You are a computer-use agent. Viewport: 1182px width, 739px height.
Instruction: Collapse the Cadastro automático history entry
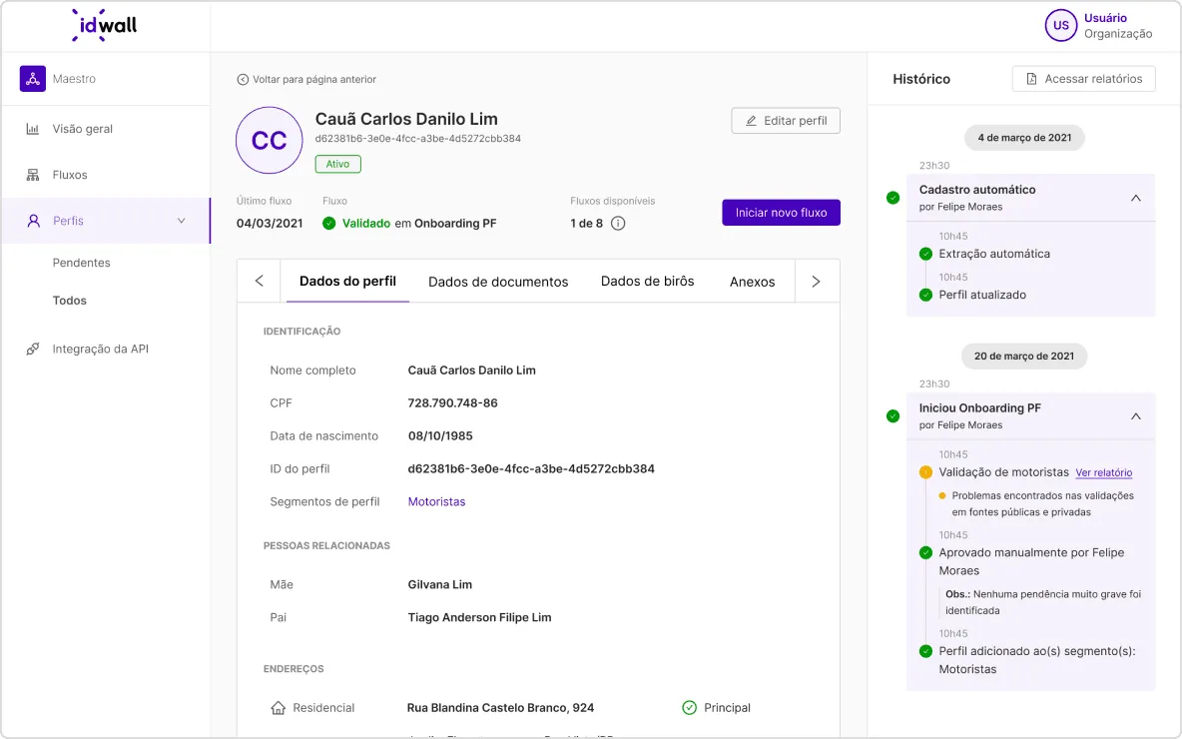coord(1135,198)
